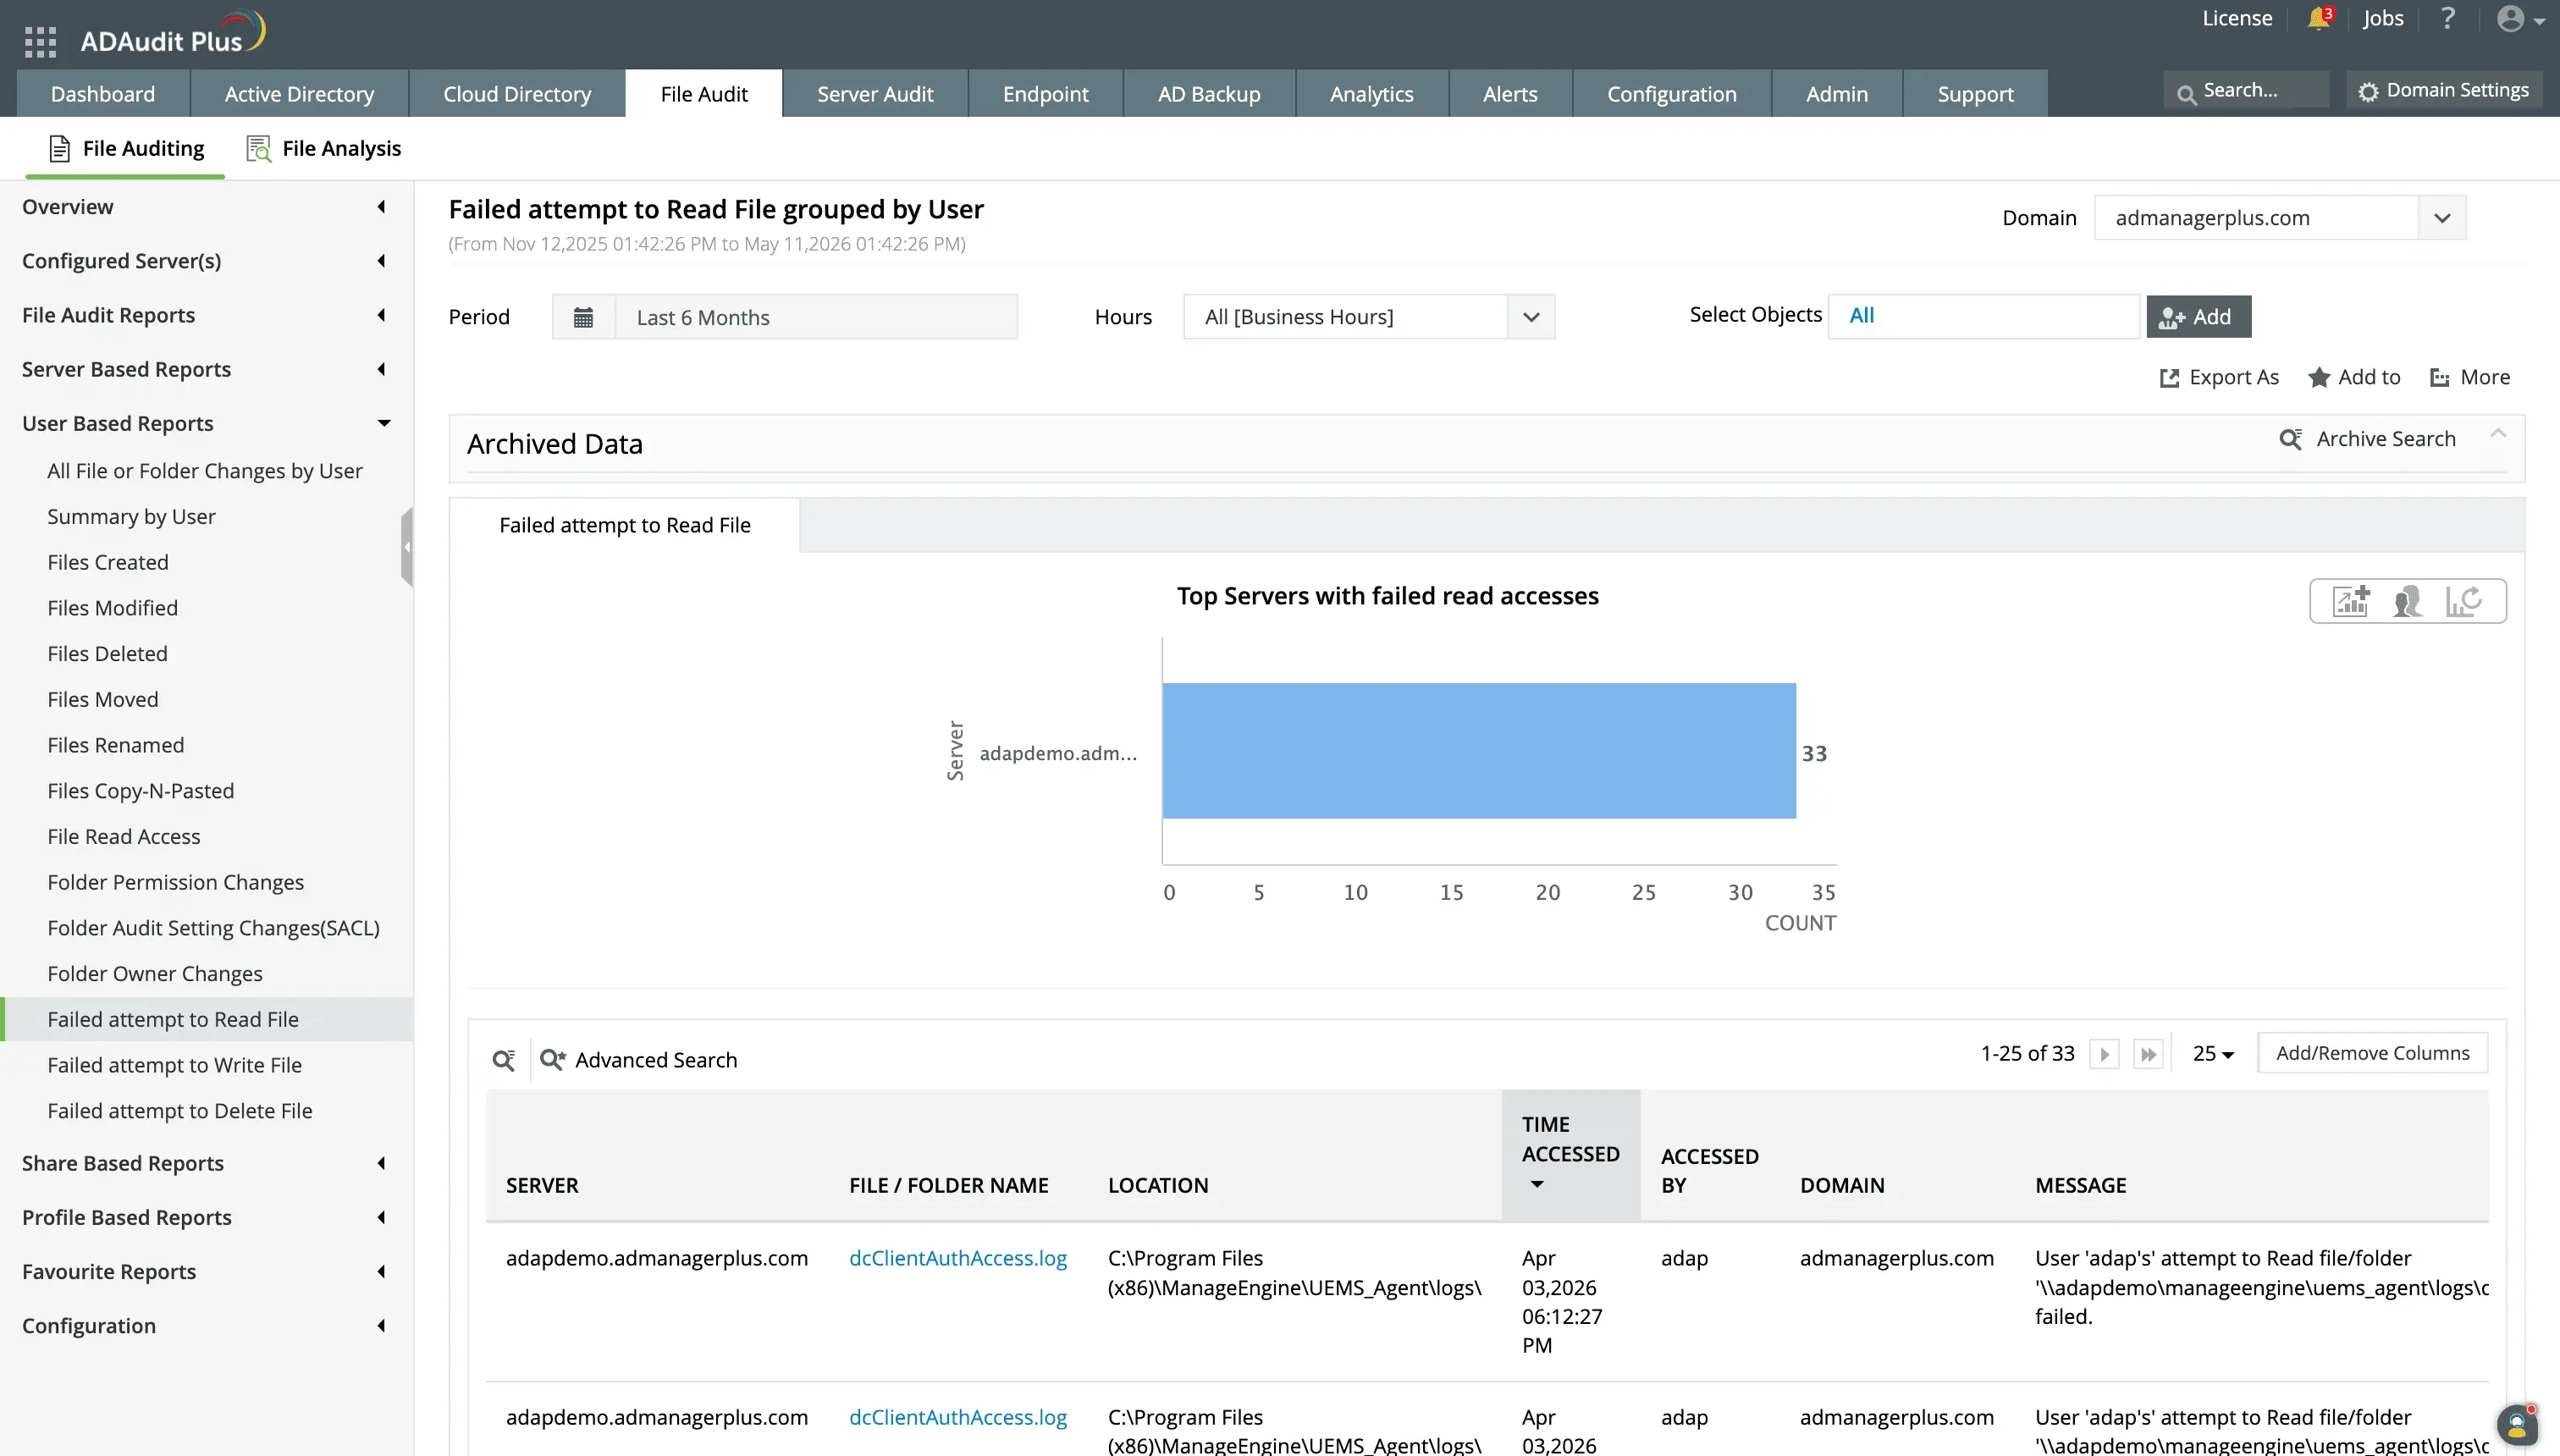
Task: Open the Failed attempt to Write File report
Action: tap(174, 1065)
